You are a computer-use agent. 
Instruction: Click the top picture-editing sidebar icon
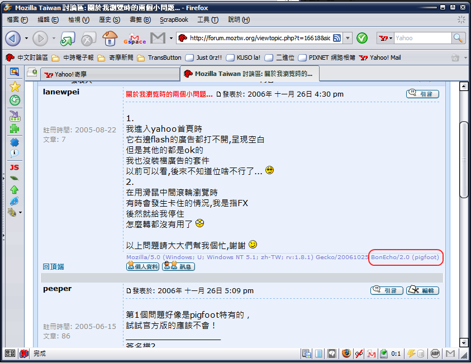click(x=15, y=71)
